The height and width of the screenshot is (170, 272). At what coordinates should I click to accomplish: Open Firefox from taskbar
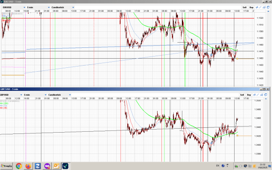click(x=28, y=166)
